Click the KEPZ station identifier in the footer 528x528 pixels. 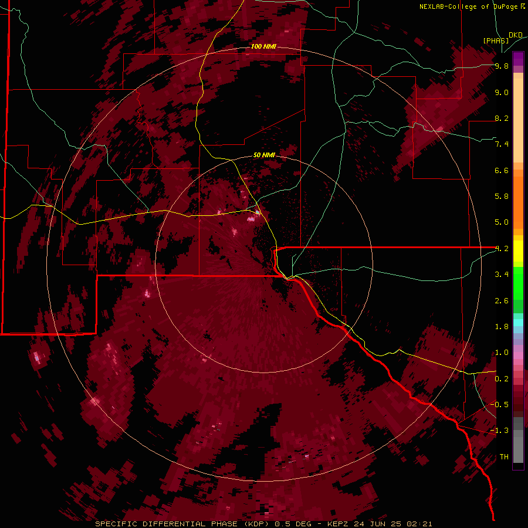click(x=339, y=524)
